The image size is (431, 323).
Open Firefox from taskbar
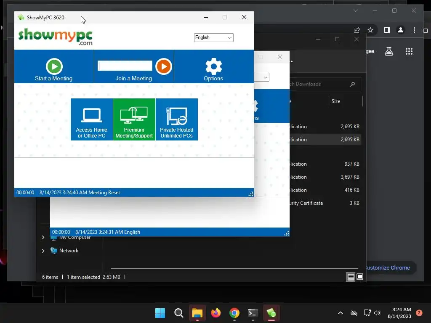click(x=216, y=313)
